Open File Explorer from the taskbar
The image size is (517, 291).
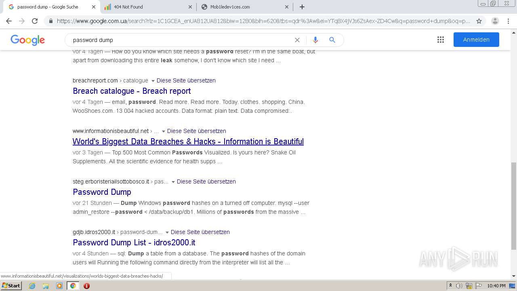46,286
